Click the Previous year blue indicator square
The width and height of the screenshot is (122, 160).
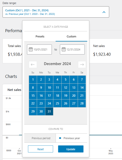60,138
